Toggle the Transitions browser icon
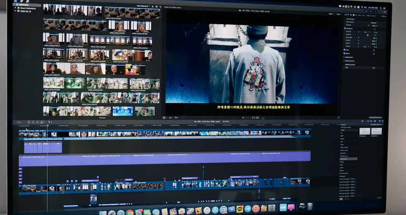 pos(382,121)
